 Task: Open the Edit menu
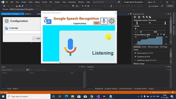(x=12, y=2)
